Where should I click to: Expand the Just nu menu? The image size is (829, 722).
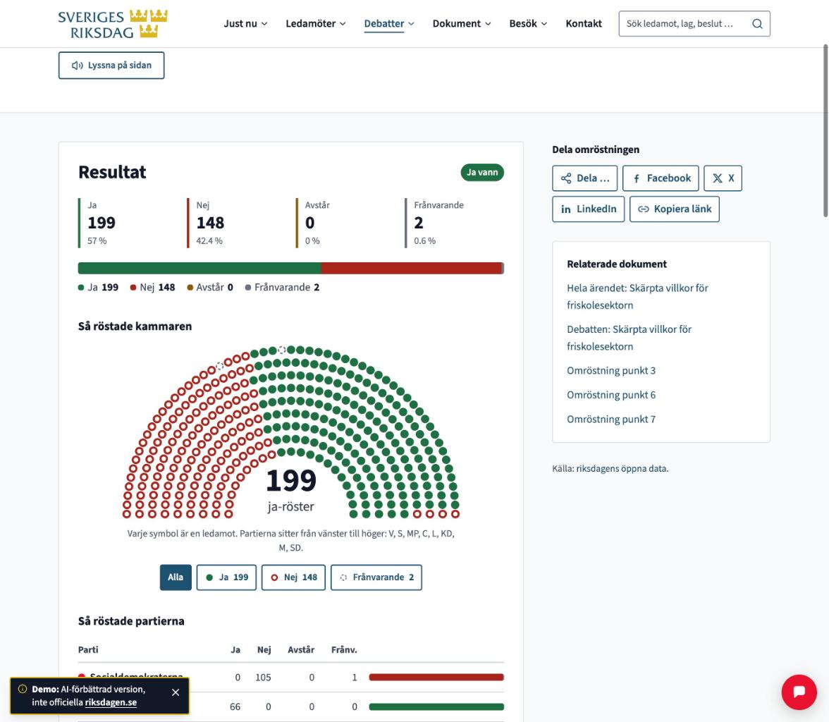point(245,24)
